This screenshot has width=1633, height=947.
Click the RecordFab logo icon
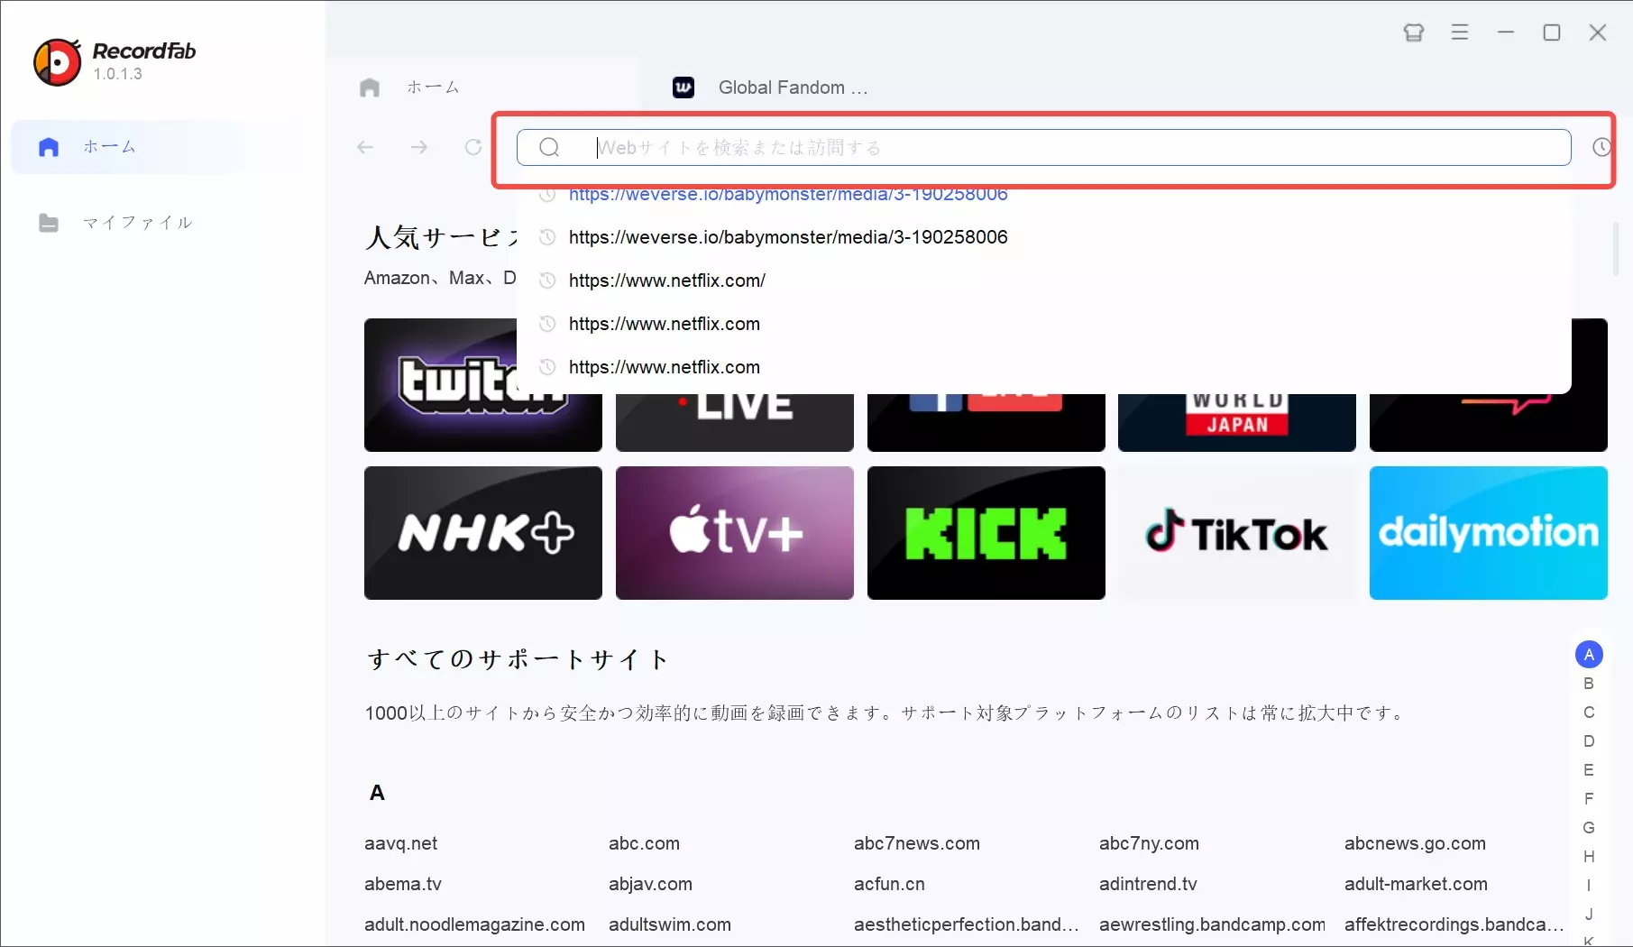pos(57,61)
